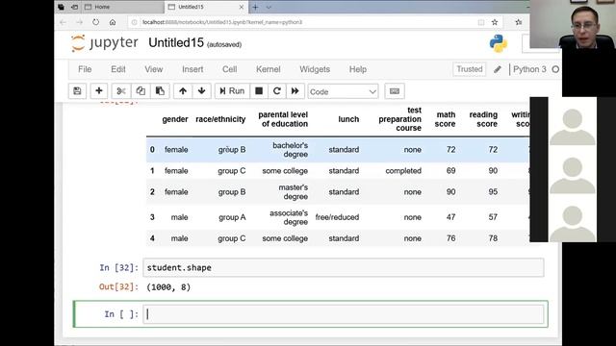
Task: Expand the browser tab list chevron
Action: 269,7
